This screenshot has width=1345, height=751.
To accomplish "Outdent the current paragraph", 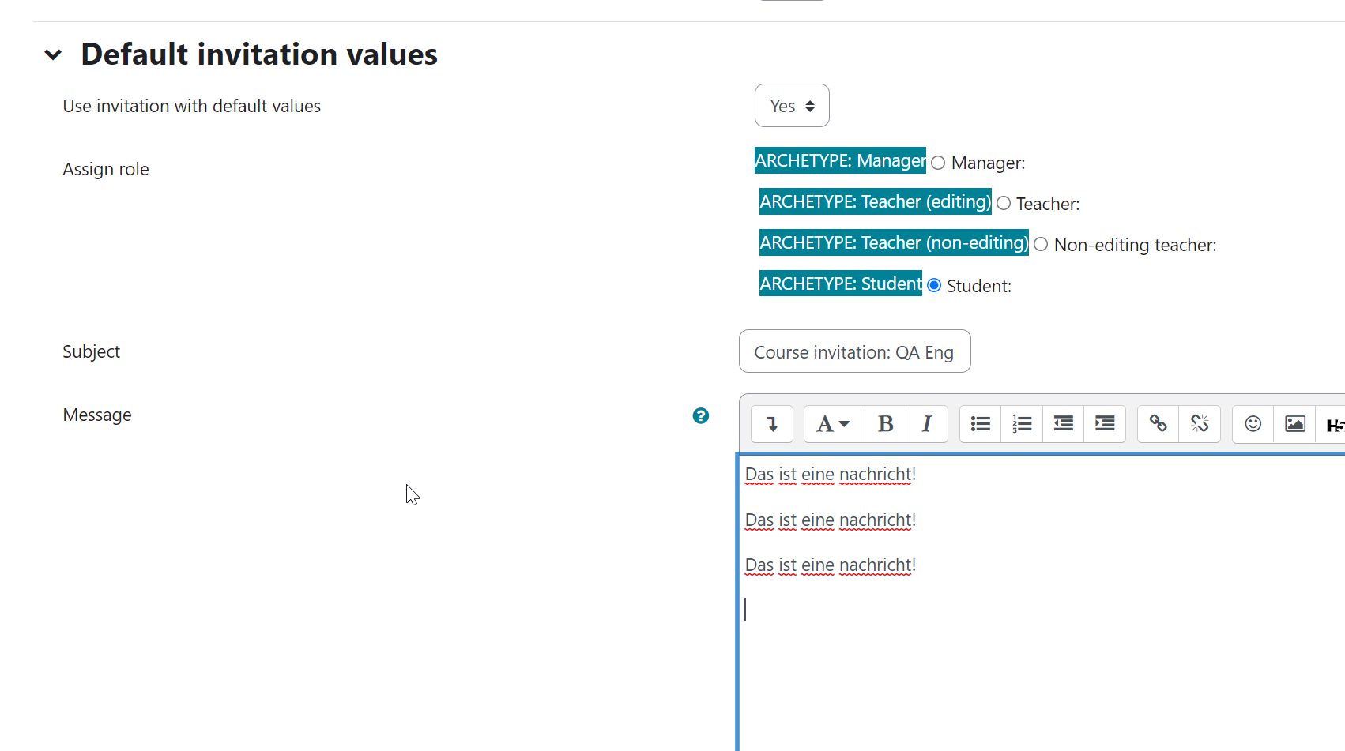I will coord(1064,424).
